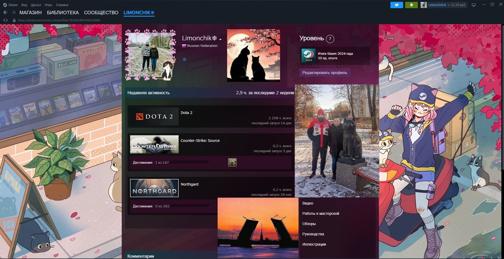Switch to the LIMONCHIK profile tab
The width and height of the screenshot is (504, 259).
point(139,13)
